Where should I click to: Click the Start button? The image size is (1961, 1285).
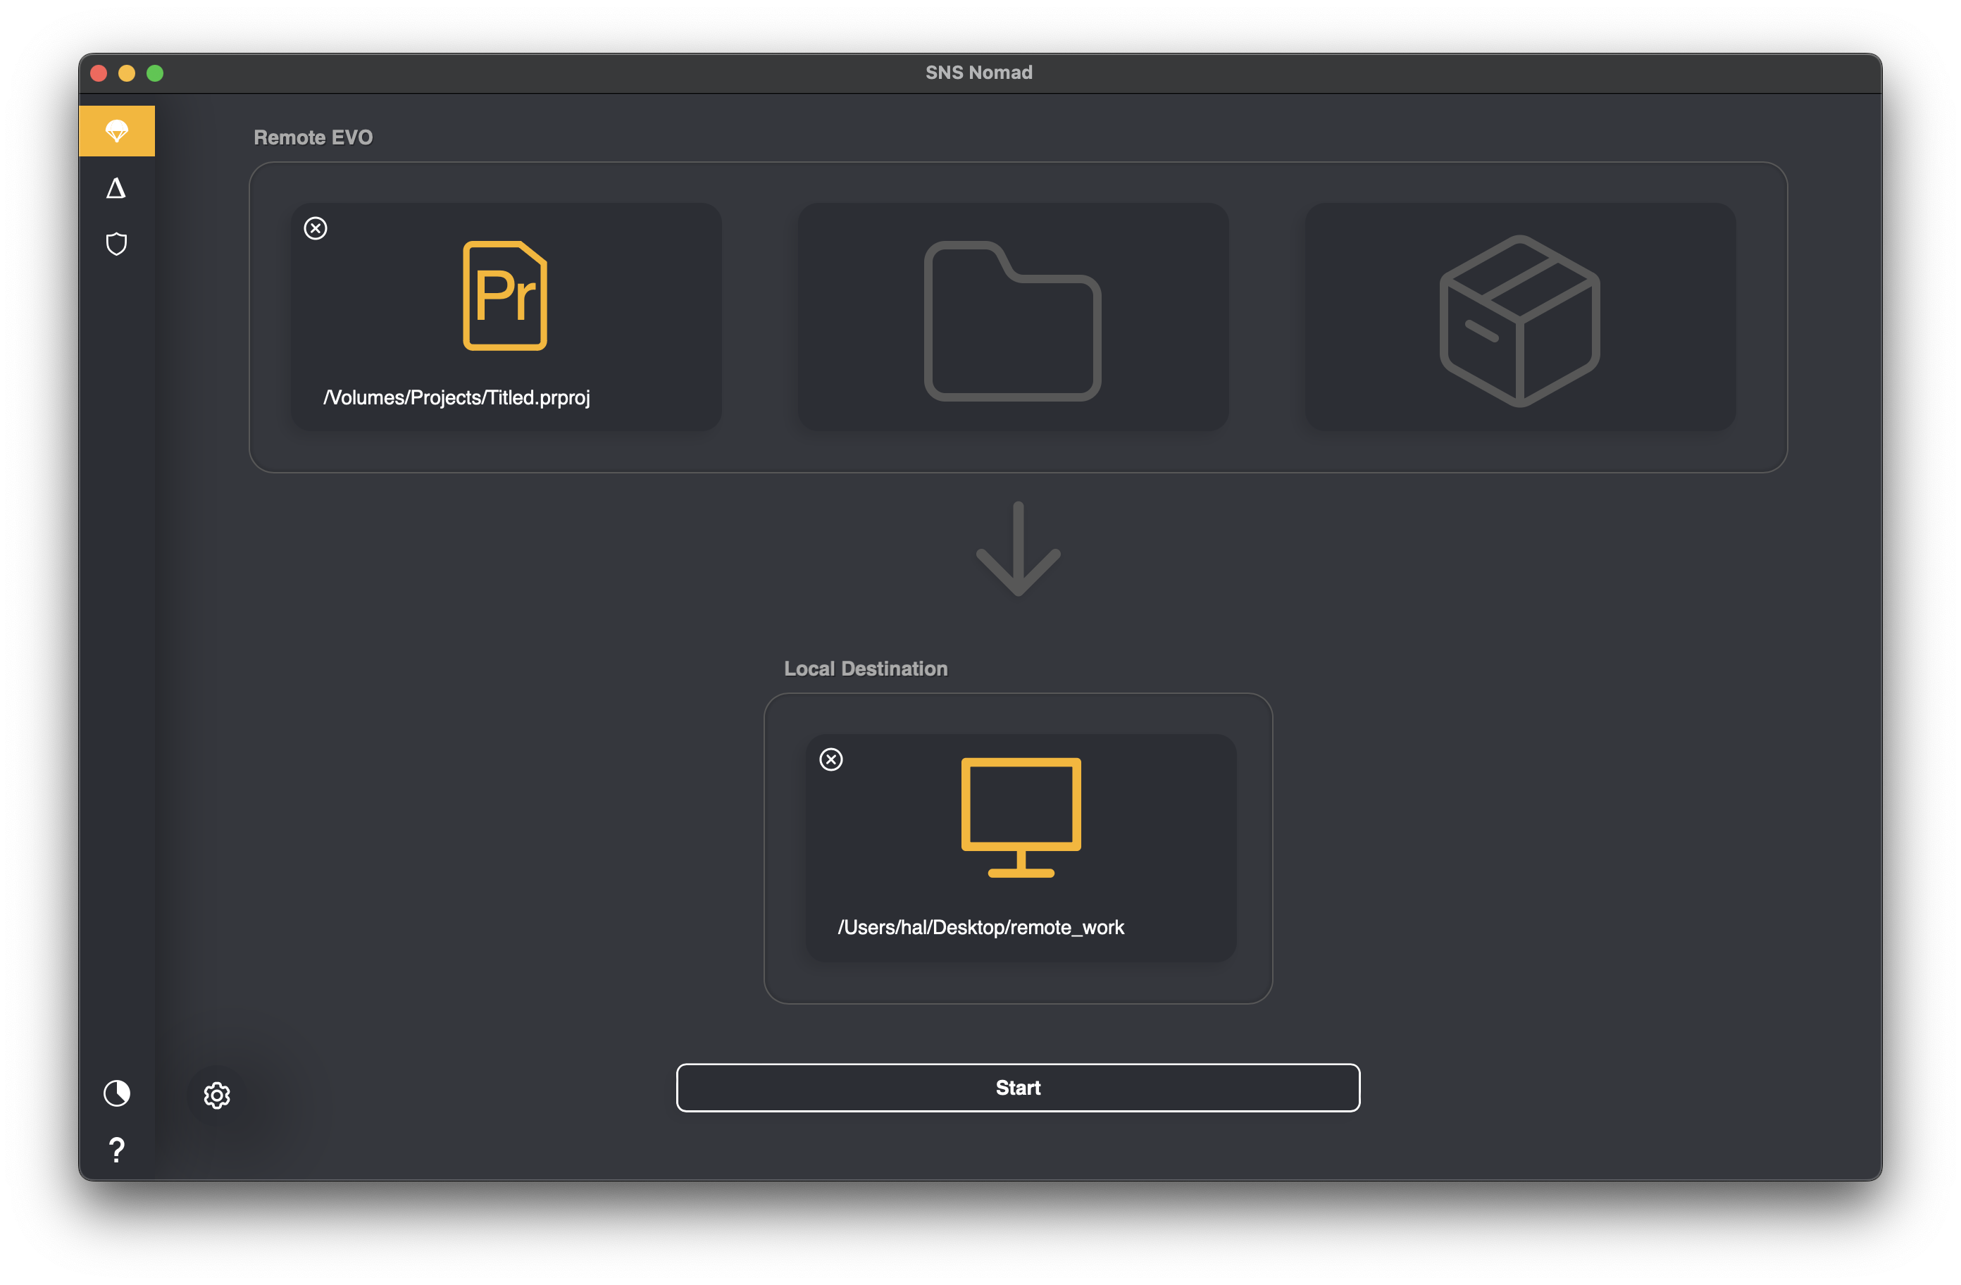(1019, 1088)
